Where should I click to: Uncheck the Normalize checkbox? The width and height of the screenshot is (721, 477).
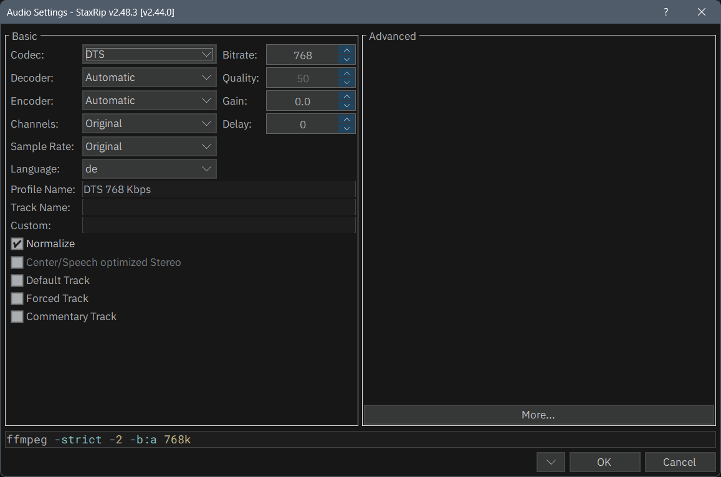coord(17,244)
